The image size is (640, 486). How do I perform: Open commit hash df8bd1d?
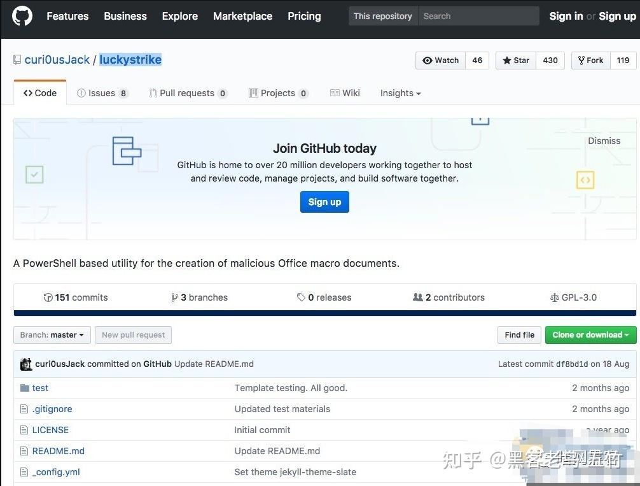pos(572,364)
